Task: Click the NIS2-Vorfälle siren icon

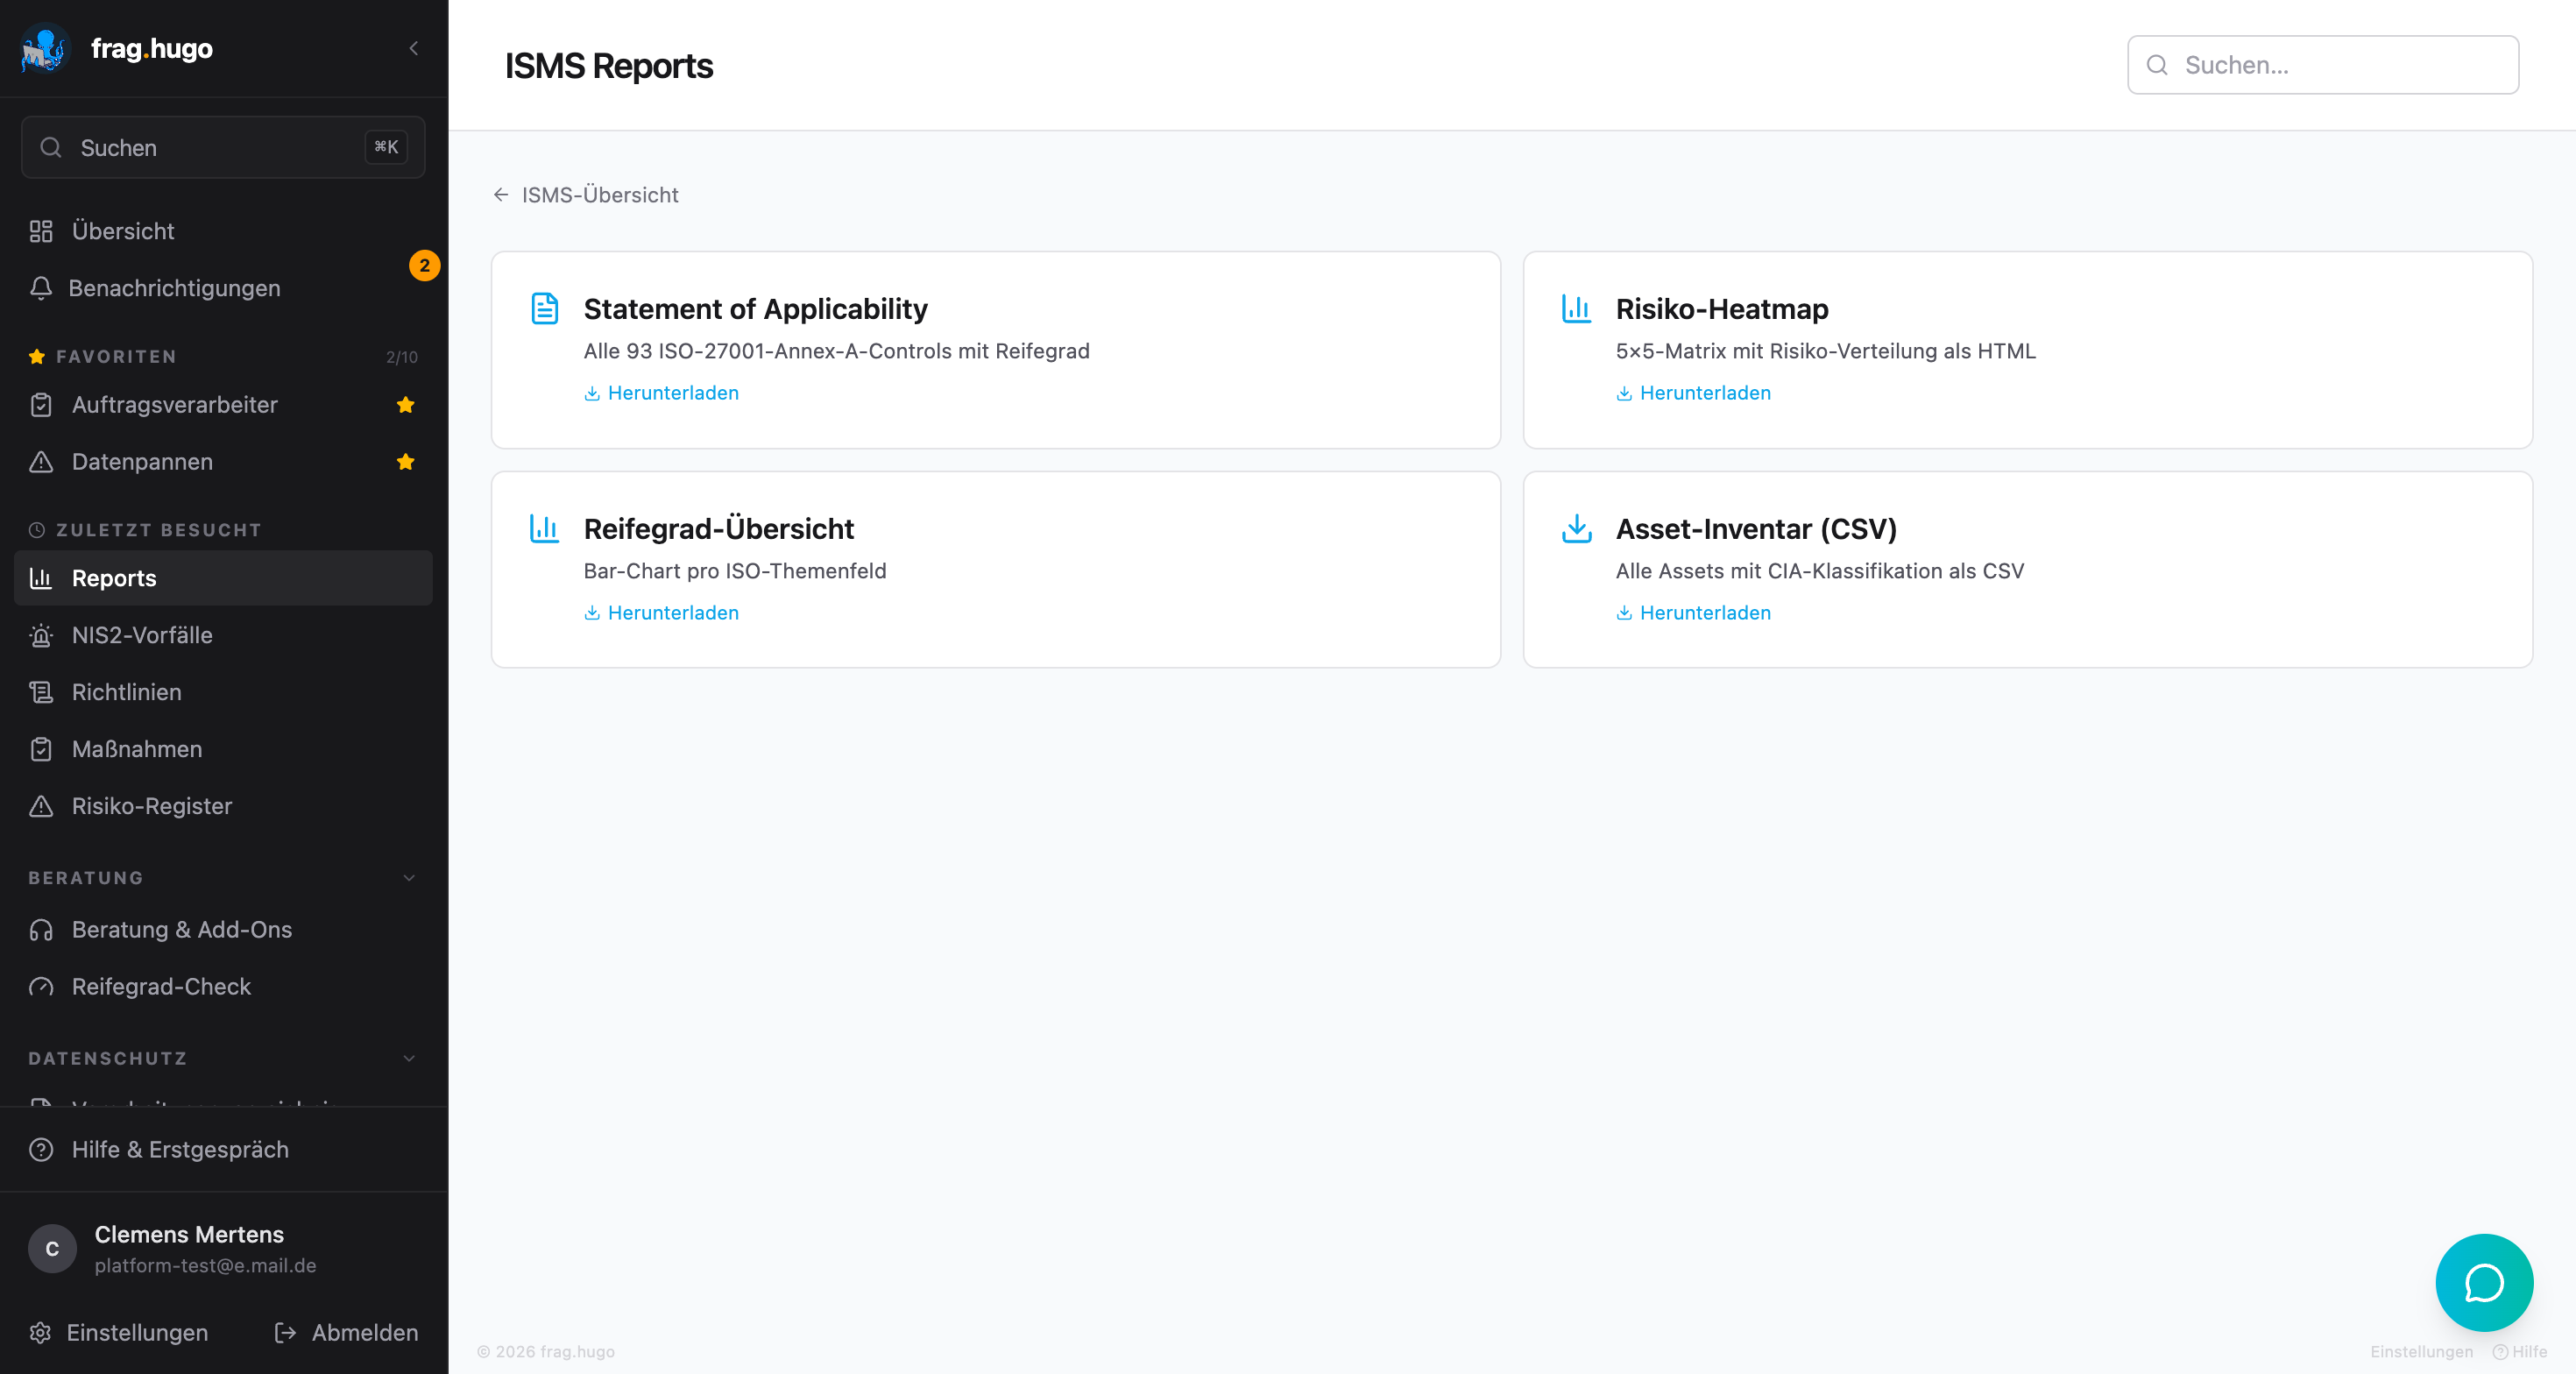Action: tap(41, 635)
